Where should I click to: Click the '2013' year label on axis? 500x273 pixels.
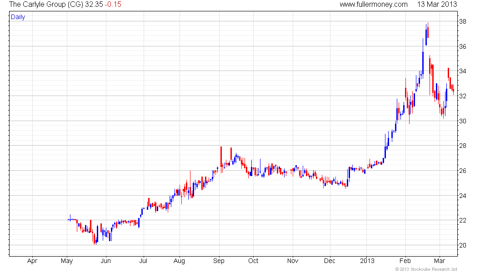(x=367, y=261)
